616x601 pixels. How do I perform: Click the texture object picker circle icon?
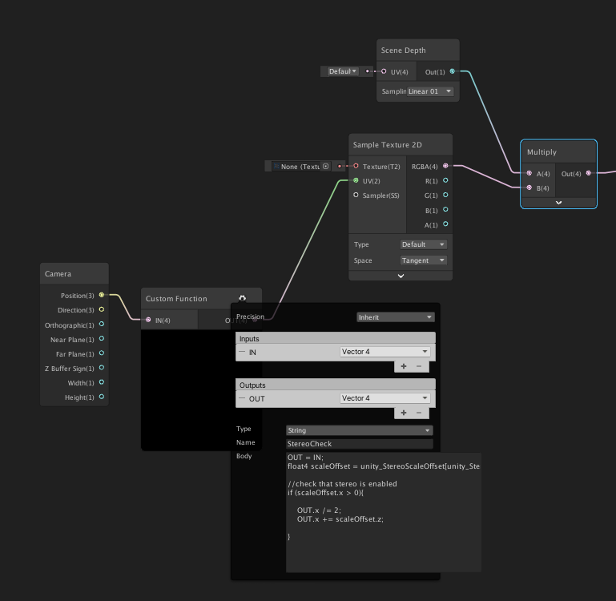[x=326, y=167]
